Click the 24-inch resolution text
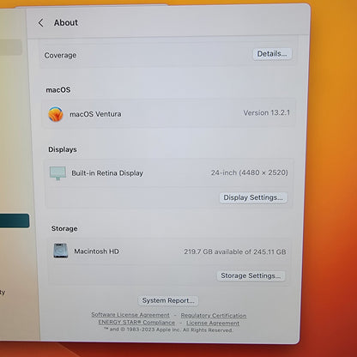The image size is (357, 357). coord(250,172)
